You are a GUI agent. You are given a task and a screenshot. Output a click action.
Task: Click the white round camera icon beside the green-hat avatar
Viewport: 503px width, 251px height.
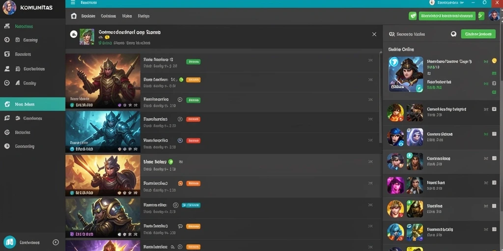click(x=74, y=34)
